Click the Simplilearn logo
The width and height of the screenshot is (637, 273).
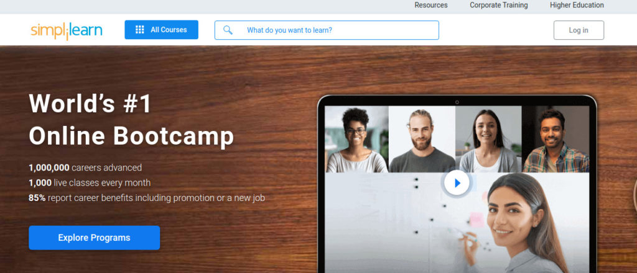[66, 31]
